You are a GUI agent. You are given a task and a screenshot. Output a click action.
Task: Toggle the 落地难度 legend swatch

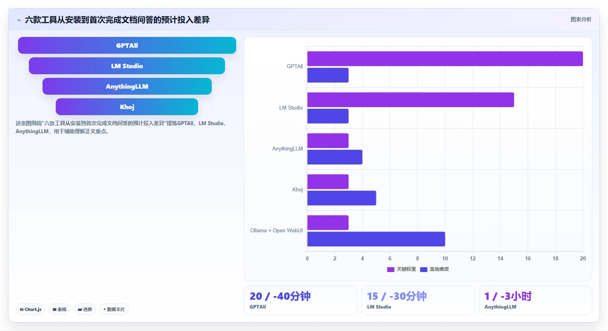pyautogui.click(x=424, y=269)
